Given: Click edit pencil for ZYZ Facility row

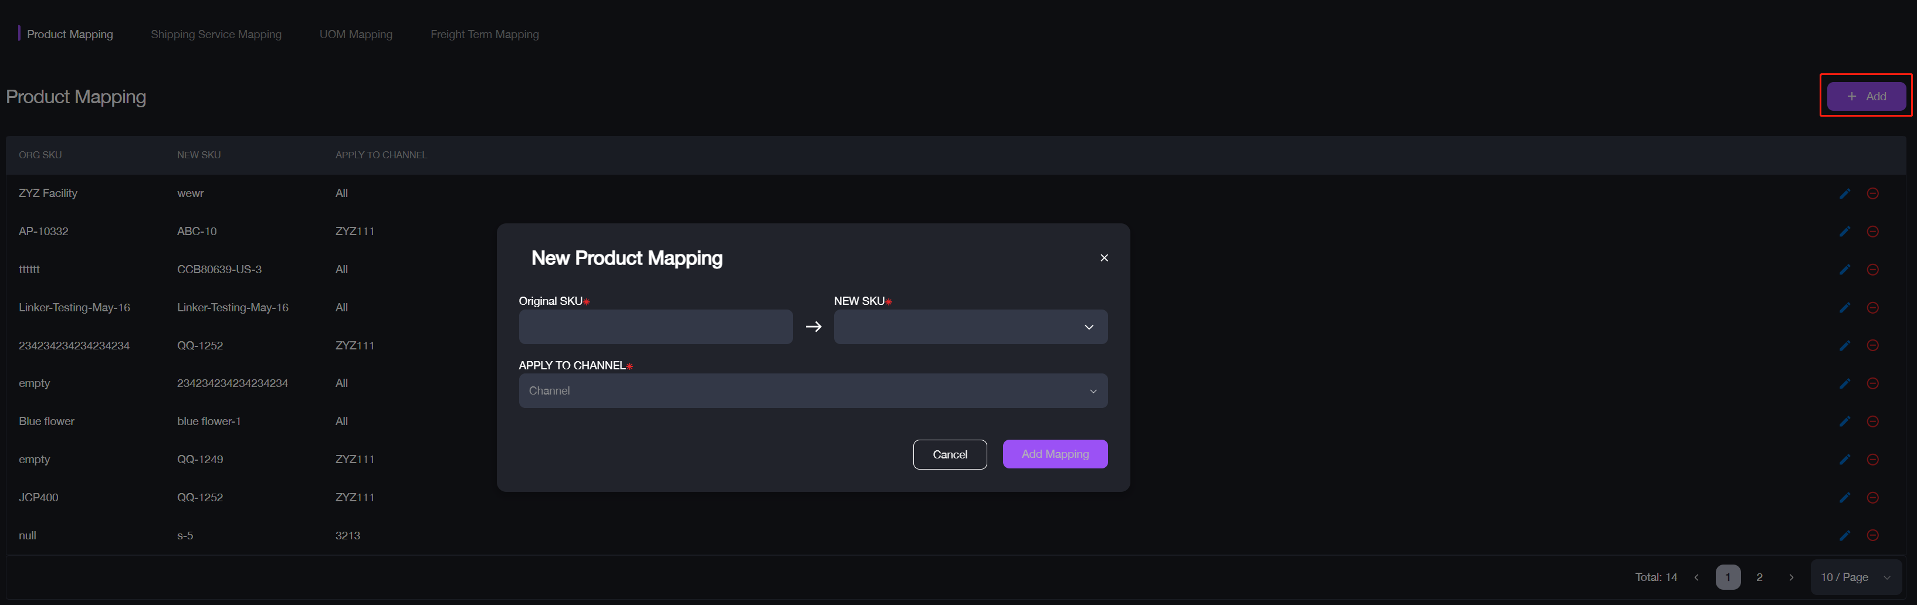Looking at the screenshot, I should [x=1844, y=193].
